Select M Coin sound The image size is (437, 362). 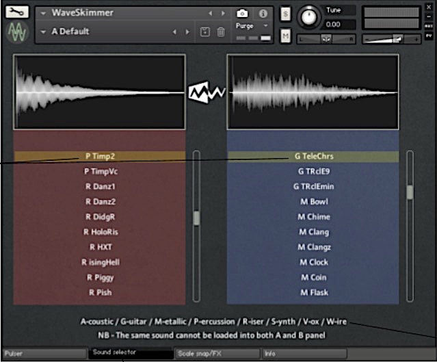tap(313, 277)
